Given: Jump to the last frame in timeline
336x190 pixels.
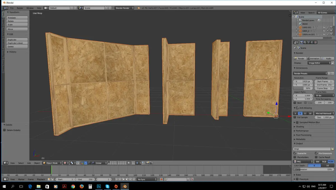Looking at the screenshot, I should coord(134,179).
